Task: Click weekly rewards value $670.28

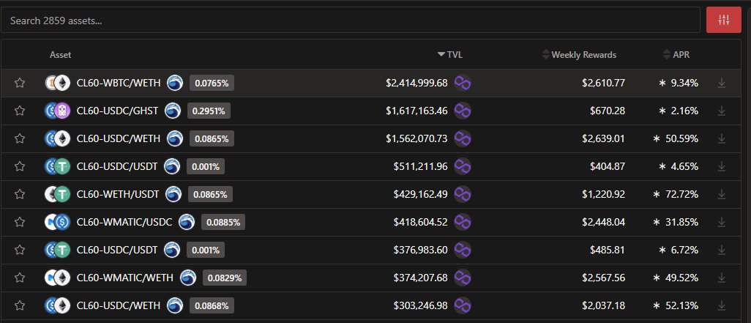Action: click(608, 111)
